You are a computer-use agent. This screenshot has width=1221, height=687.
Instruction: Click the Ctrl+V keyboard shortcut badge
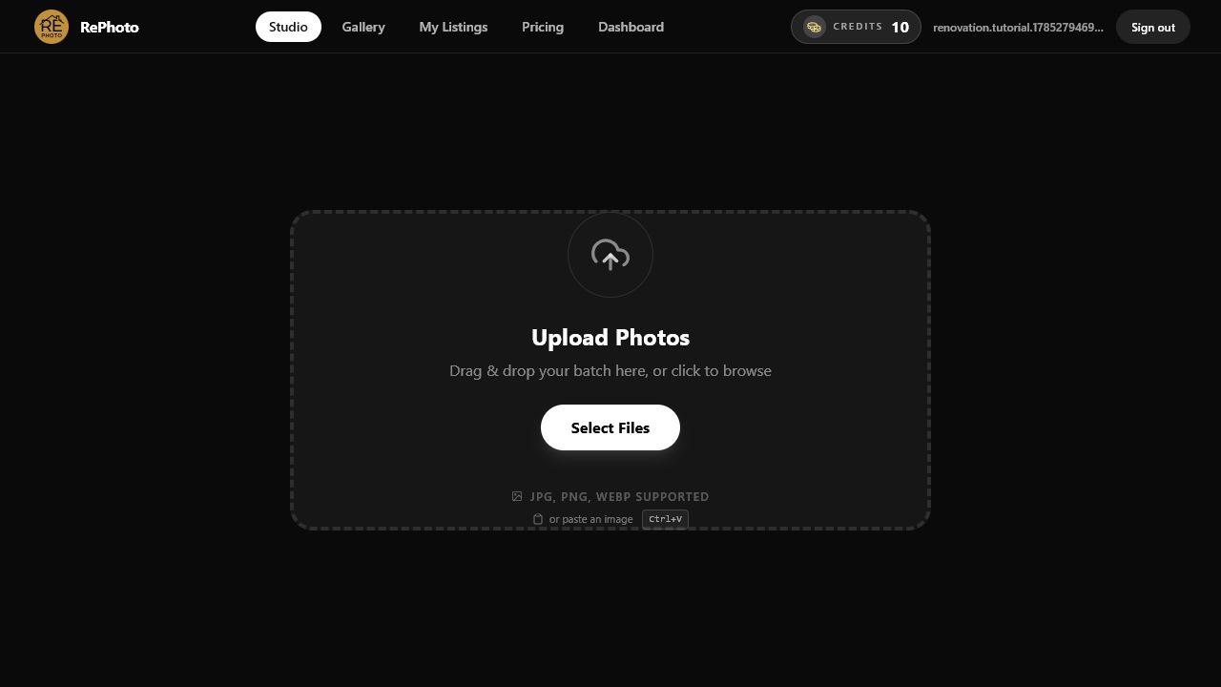(x=665, y=519)
